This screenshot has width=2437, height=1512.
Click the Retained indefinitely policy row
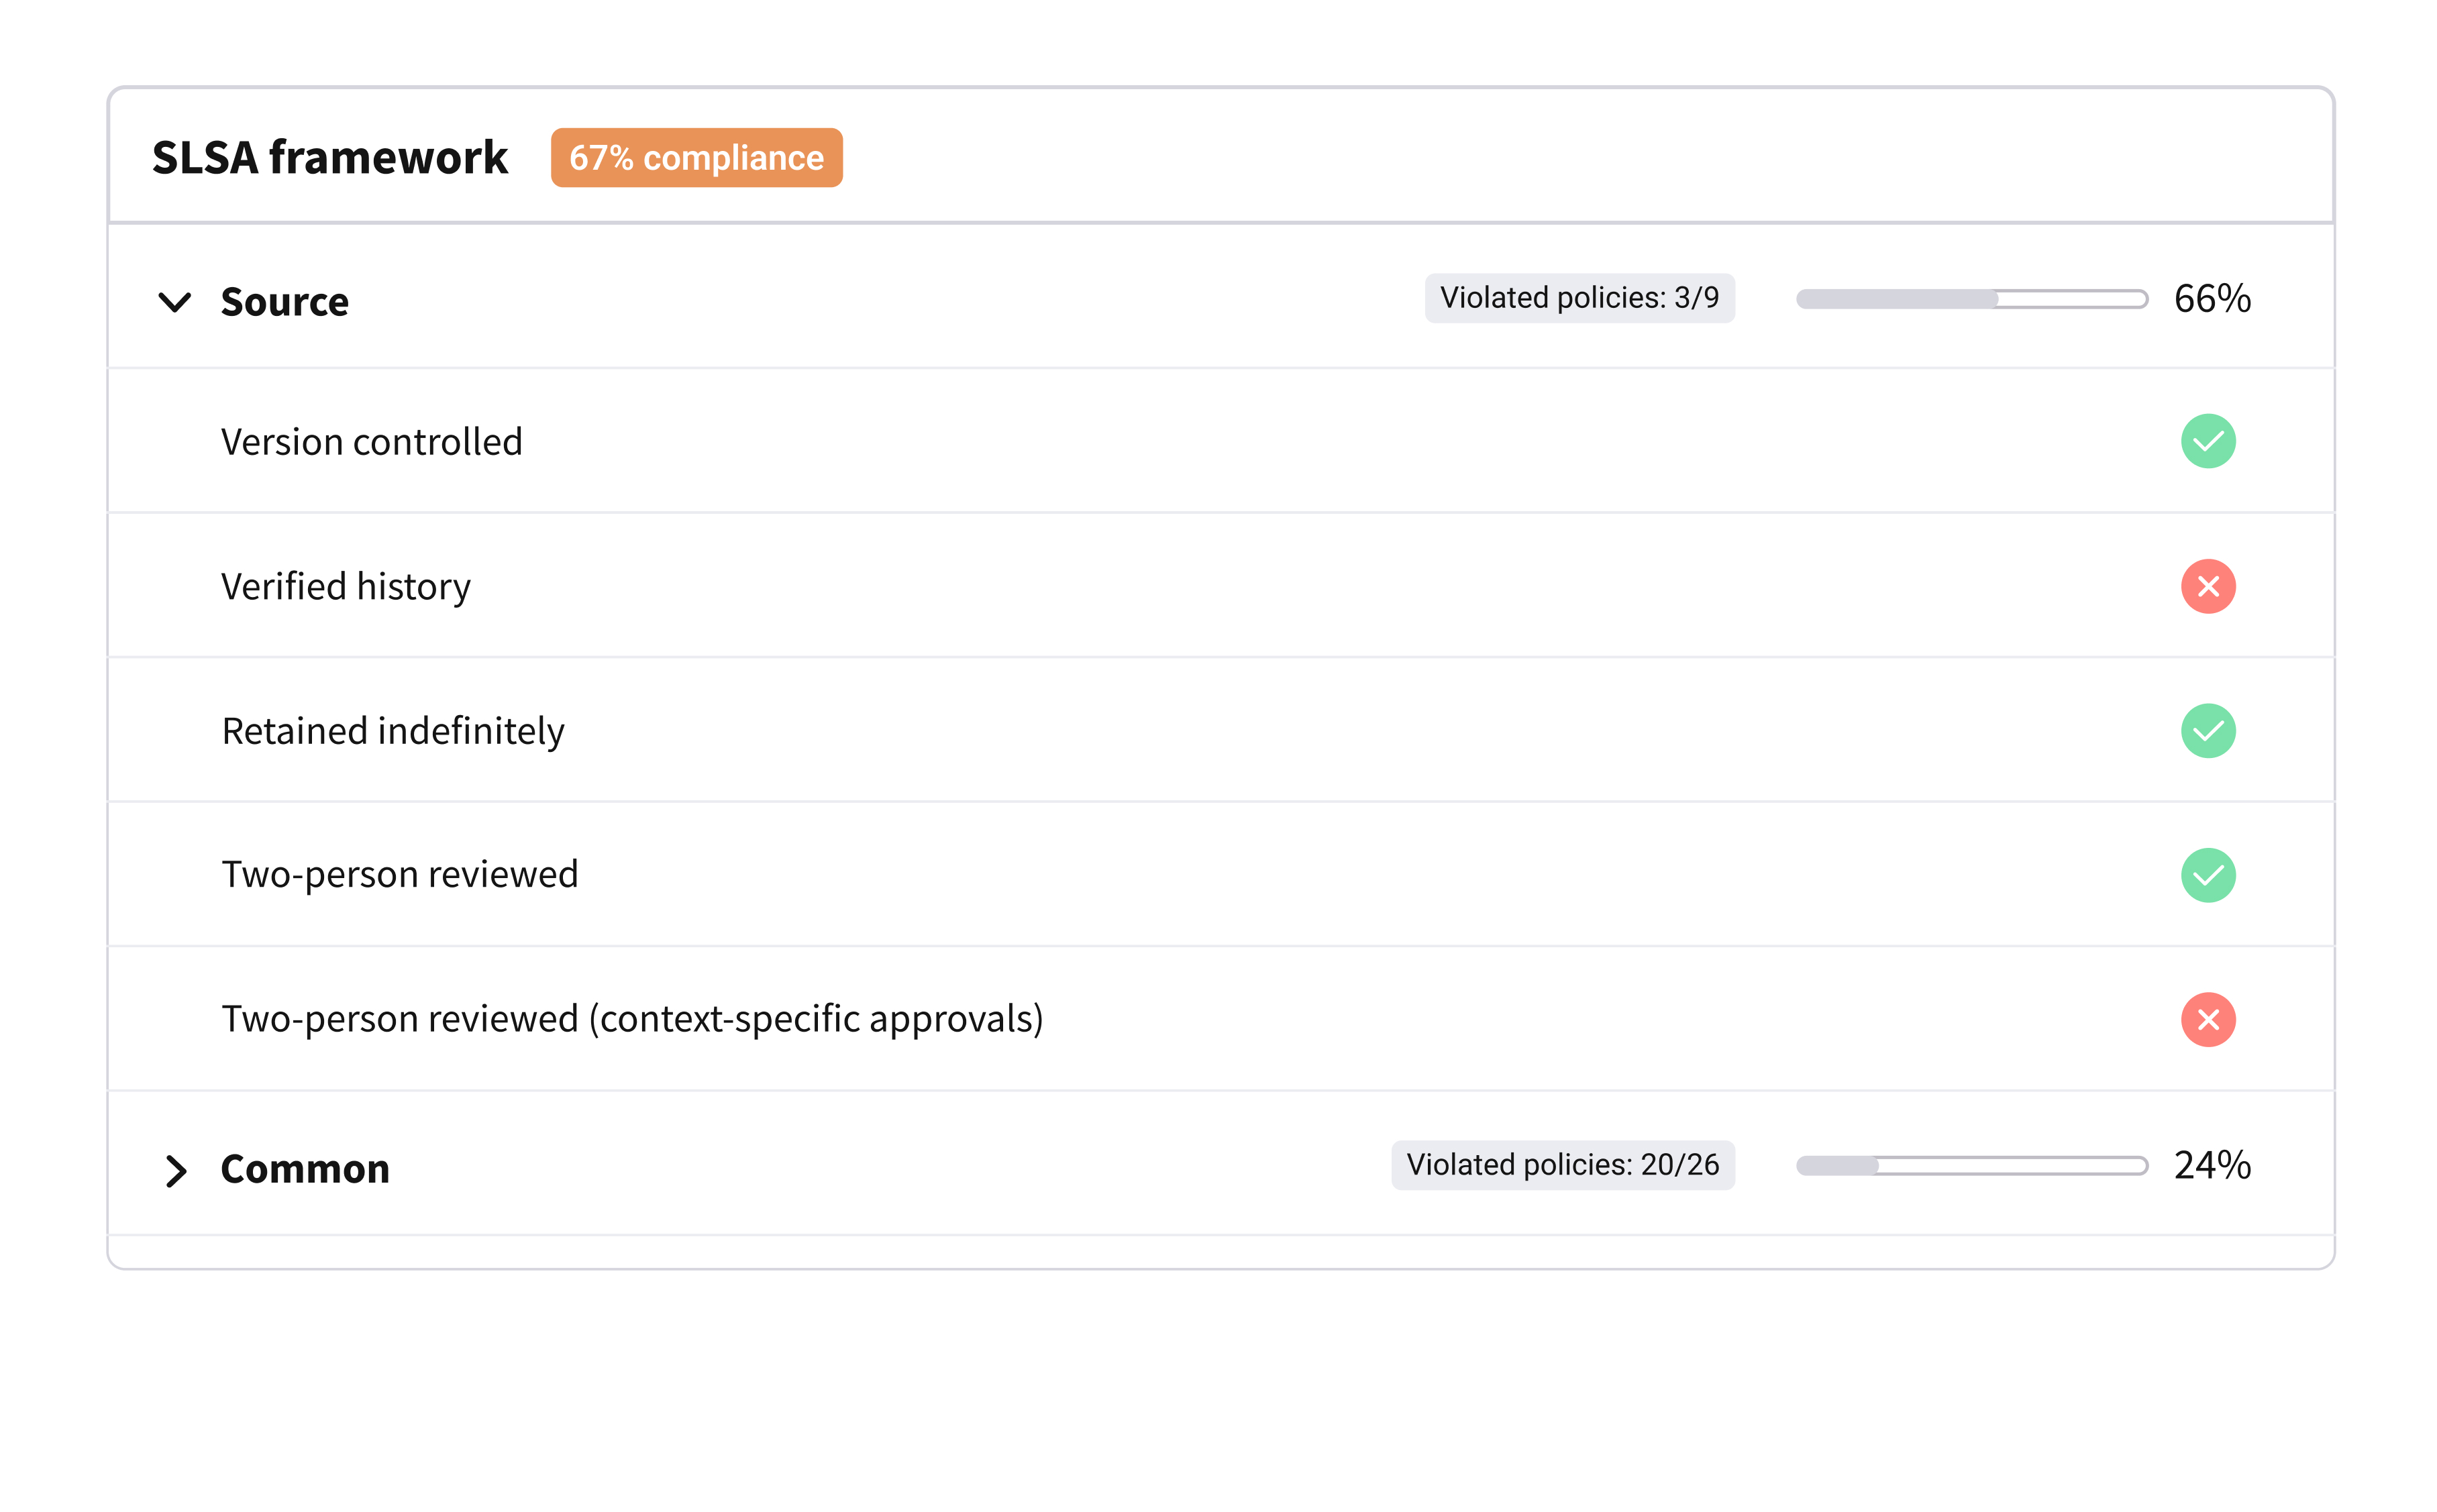(x=394, y=730)
